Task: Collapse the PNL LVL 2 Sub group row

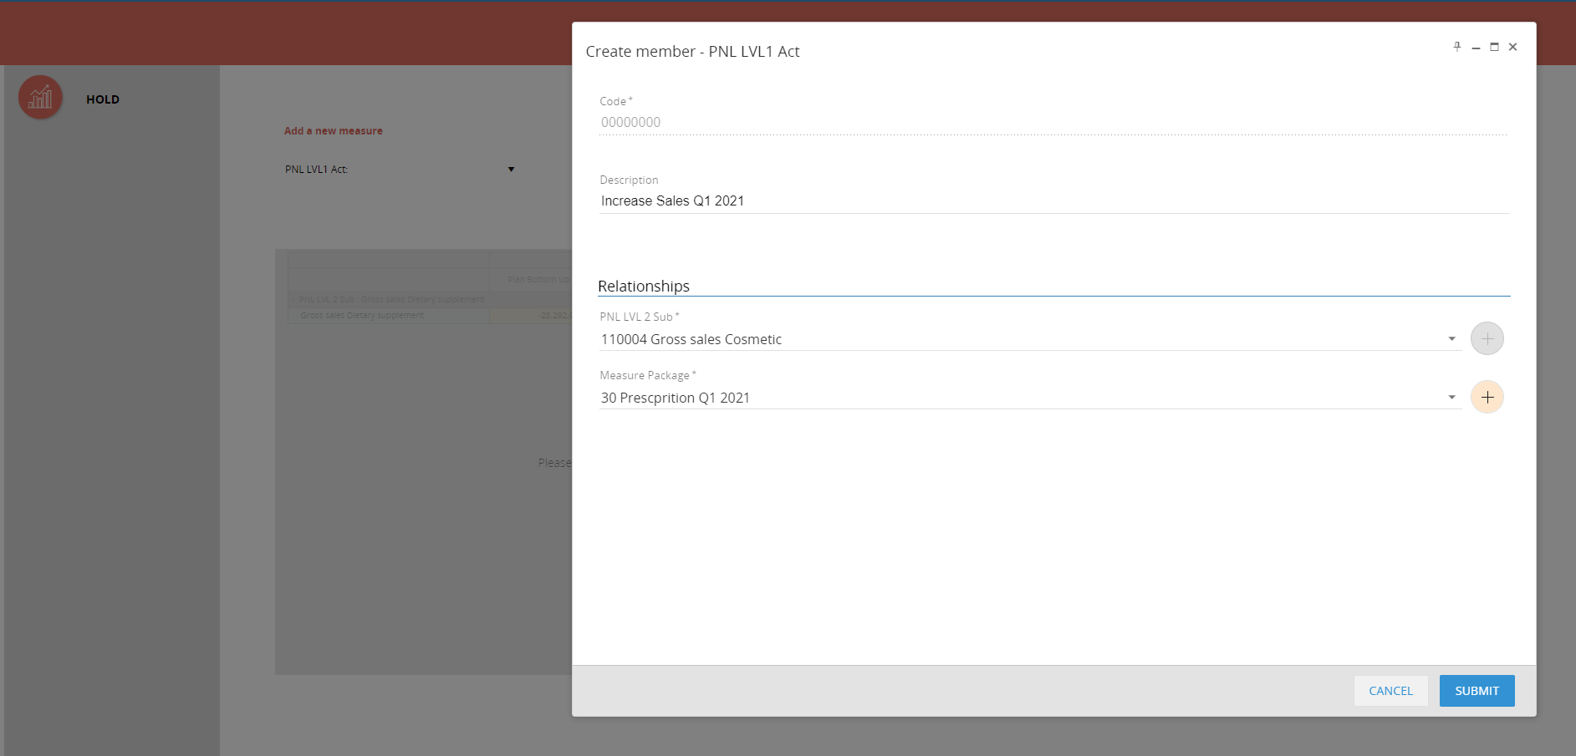Action: [x=293, y=300]
